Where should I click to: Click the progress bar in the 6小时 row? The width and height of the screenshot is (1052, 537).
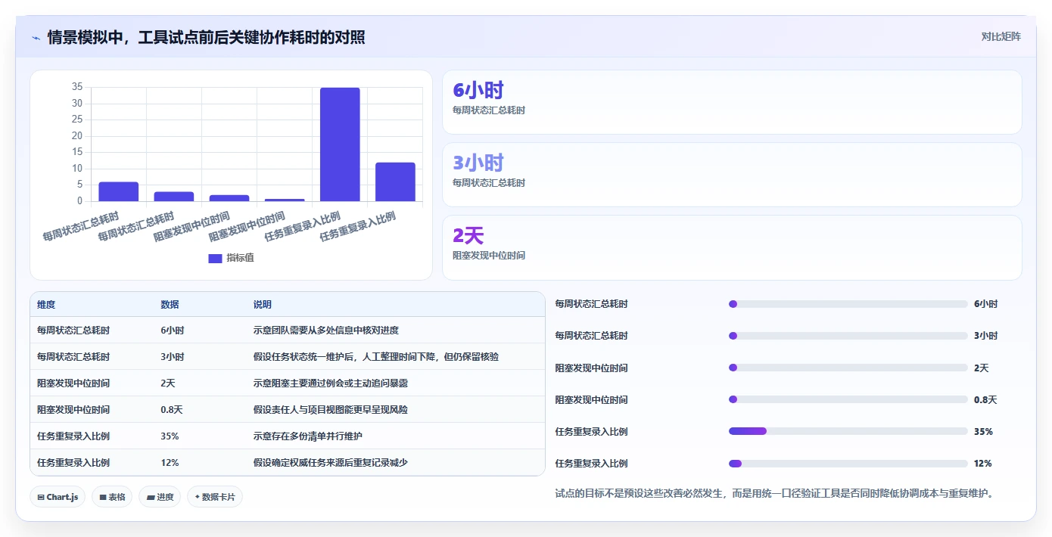click(x=848, y=304)
